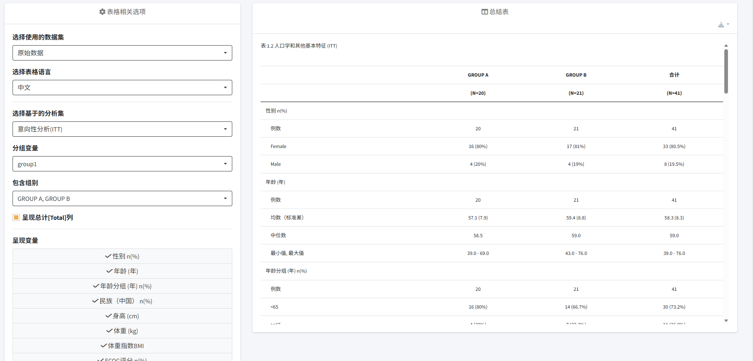
Task: Click the table icon beside 总结表
Action: (x=484, y=12)
